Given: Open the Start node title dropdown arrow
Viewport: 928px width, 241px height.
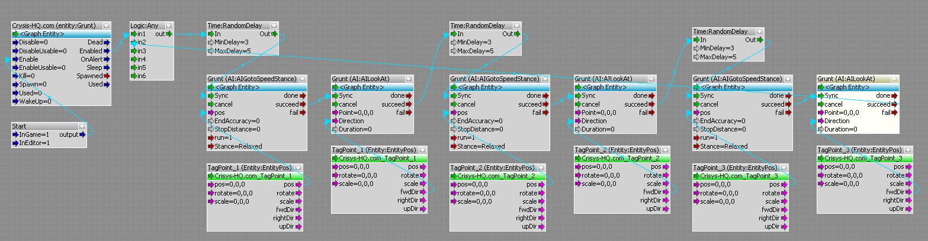Looking at the screenshot, I should (x=82, y=126).
